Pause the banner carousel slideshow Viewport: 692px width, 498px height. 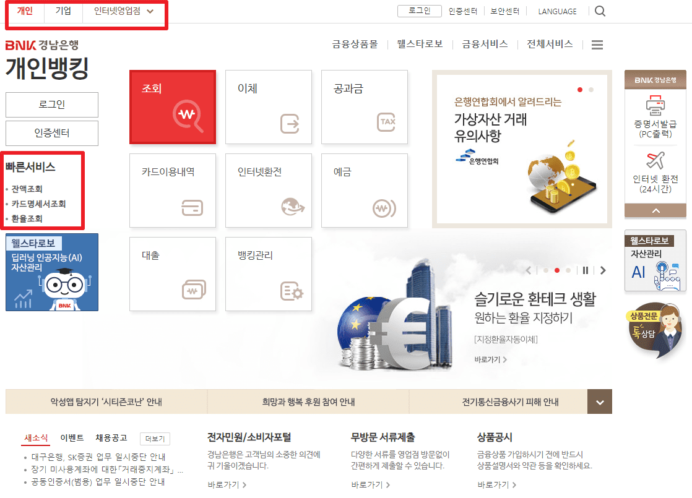(x=586, y=270)
